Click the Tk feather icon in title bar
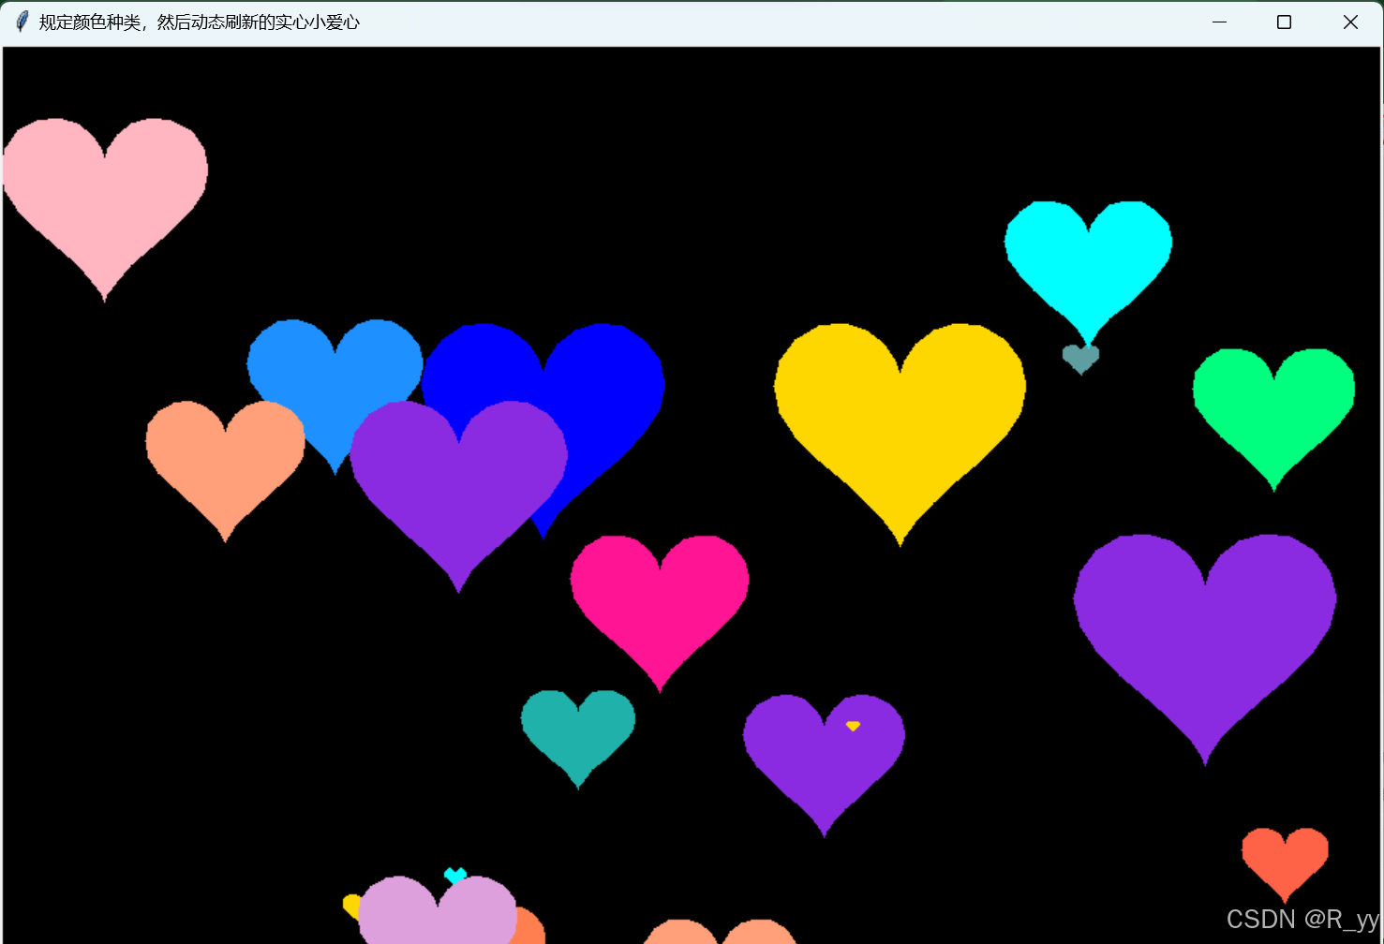The image size is (1384, 944). pos(22,22)
